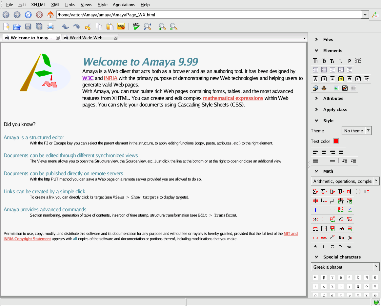
Task: Insert the NaN constant
Action: coord(350,247)
